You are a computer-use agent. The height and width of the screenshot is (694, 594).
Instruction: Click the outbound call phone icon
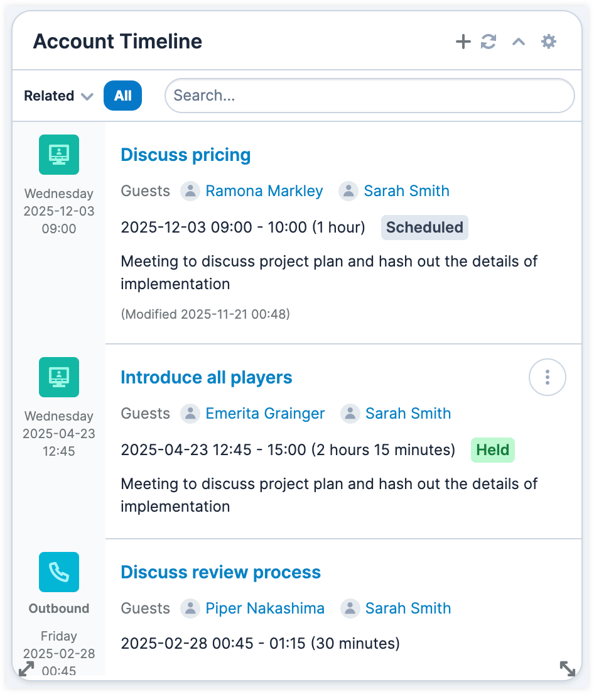pos(59,572)
